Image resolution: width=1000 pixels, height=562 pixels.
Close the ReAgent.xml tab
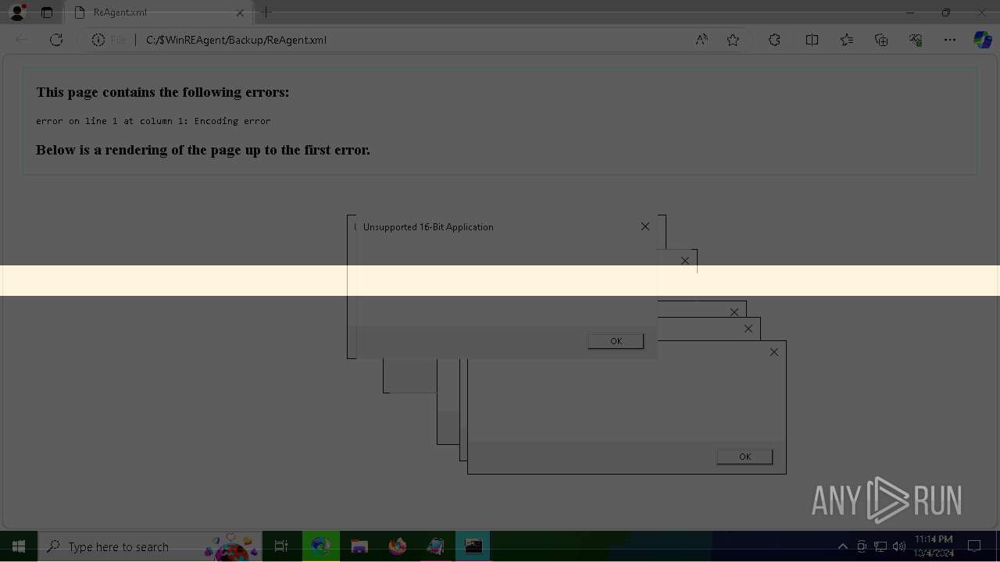coord(241,12)
